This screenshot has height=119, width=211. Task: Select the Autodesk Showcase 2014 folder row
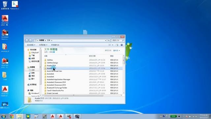tap(83, 82)
